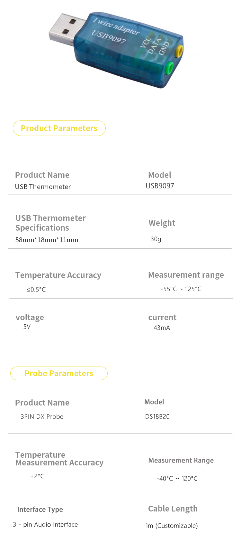
Task: Click the 3PIN DX Probe name
Action: click(42, 416)
